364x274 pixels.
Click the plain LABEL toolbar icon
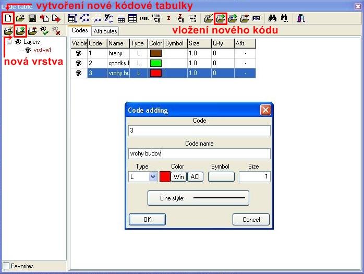coord(144,18)
